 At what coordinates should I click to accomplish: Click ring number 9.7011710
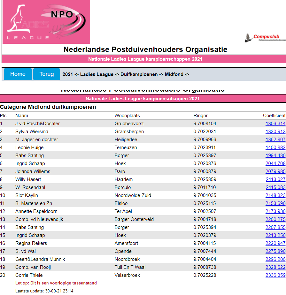click(205, 187)
